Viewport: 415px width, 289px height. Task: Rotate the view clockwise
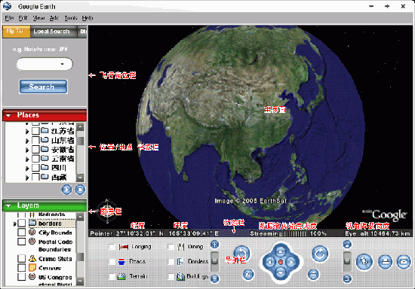point(320,254)
